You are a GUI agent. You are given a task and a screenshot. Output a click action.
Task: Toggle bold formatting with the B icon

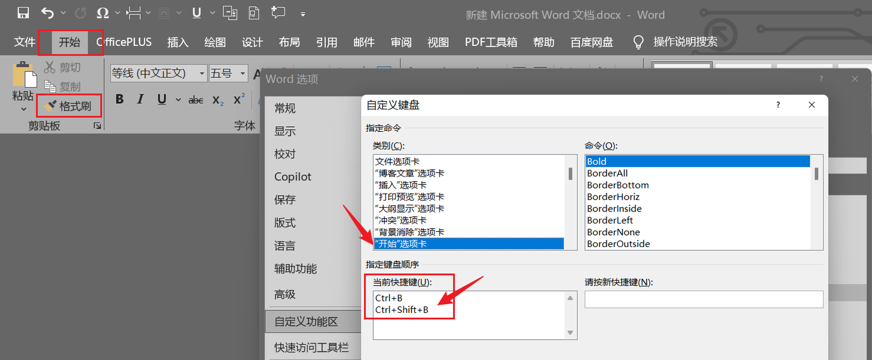[119, 99]
